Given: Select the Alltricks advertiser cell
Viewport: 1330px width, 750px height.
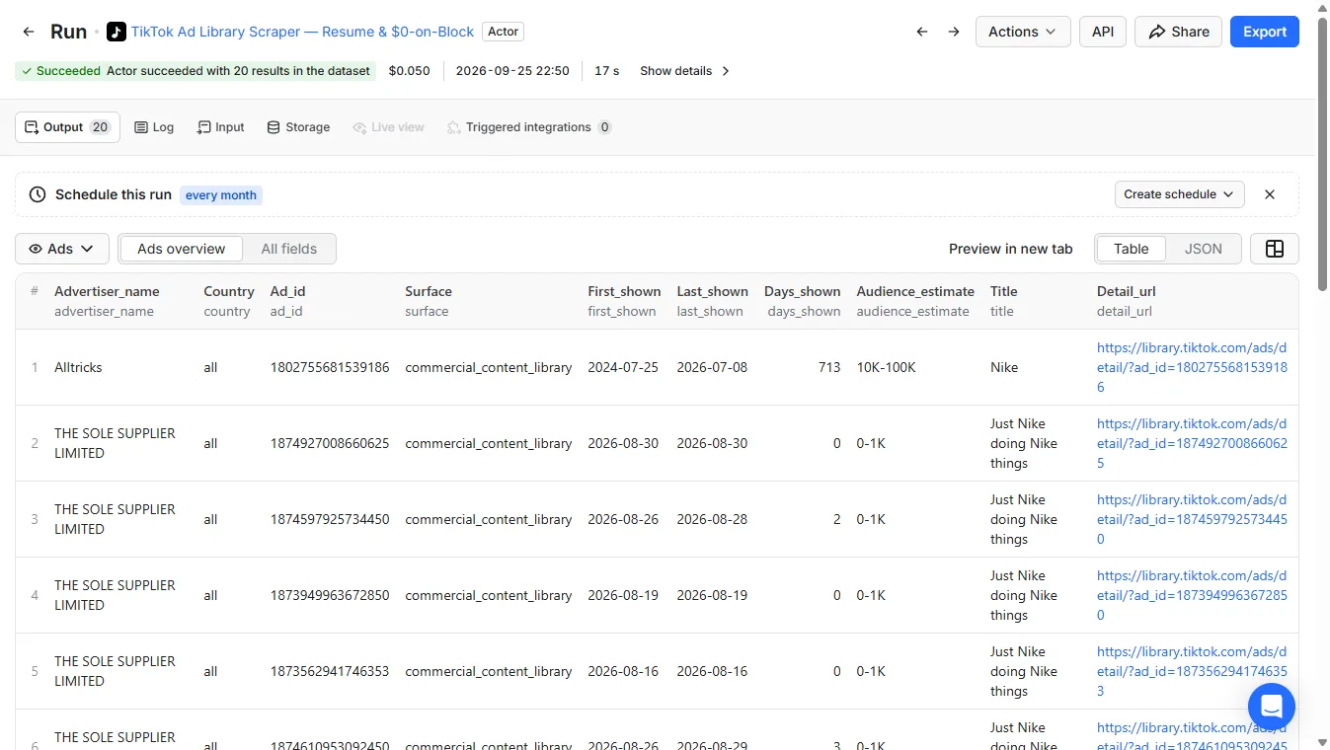Looking at the screenshot, I should pos(78,367).
